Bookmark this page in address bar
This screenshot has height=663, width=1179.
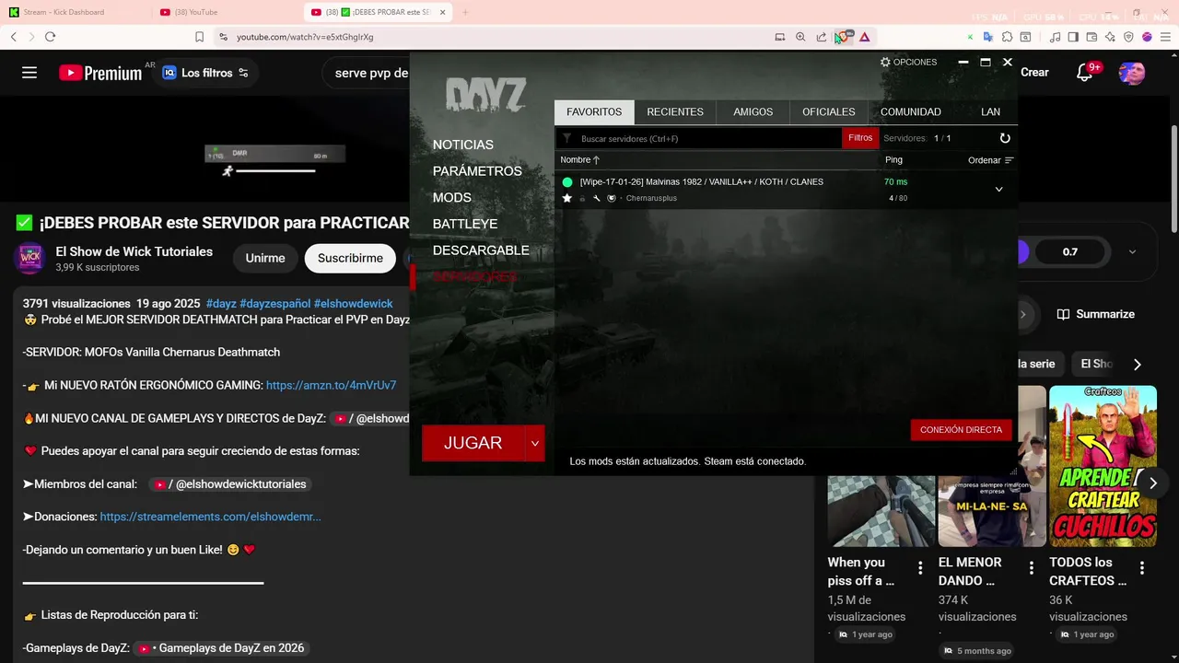[x=199, y=37]
